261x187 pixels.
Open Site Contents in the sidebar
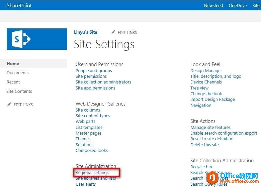pos(19,91)
